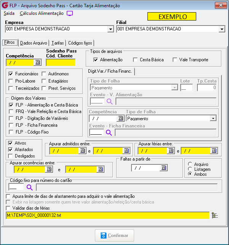Check the Desligados checkbox

tap(10, 156)
